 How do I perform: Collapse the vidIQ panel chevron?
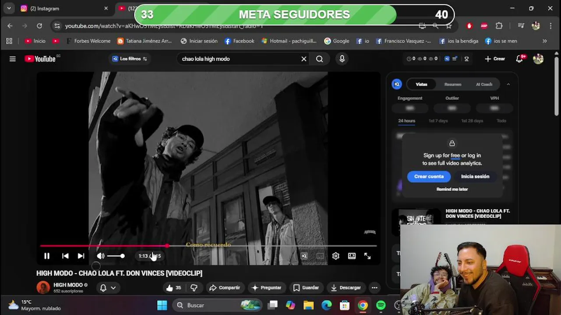click(x=508, y=84)
